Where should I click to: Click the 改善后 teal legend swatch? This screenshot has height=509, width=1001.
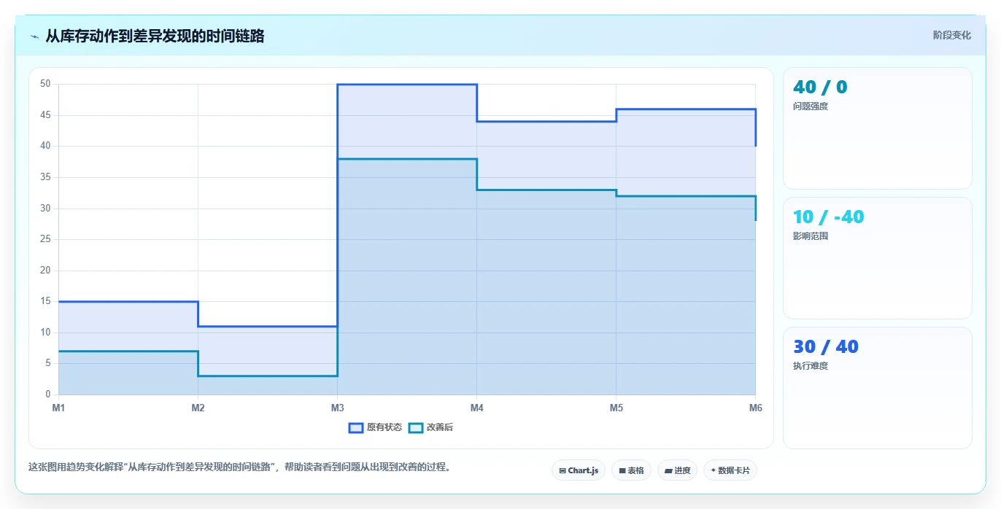pos(415,427)
